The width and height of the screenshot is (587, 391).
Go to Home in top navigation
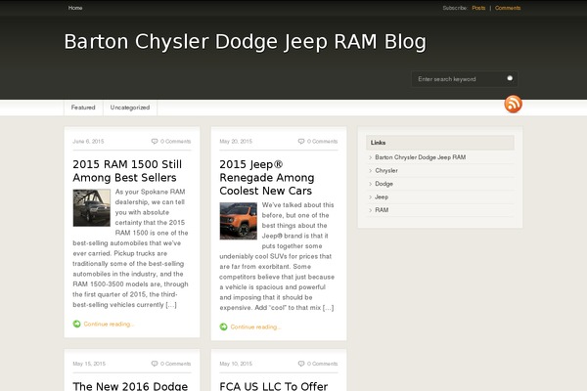[x=75, y=8]
